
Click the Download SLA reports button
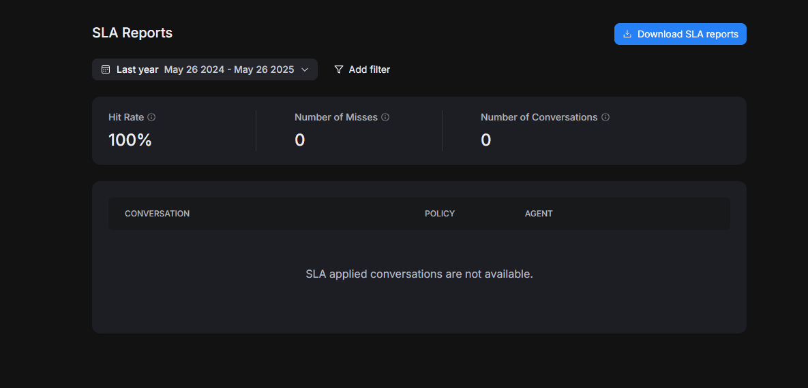(680, 34)
